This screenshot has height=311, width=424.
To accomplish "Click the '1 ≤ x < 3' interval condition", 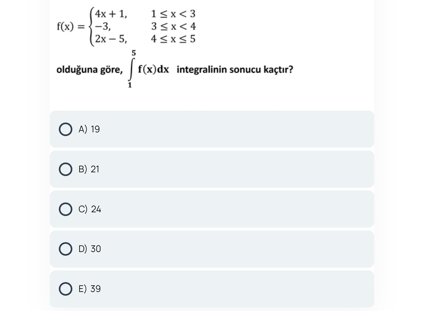I will [173, 14].
